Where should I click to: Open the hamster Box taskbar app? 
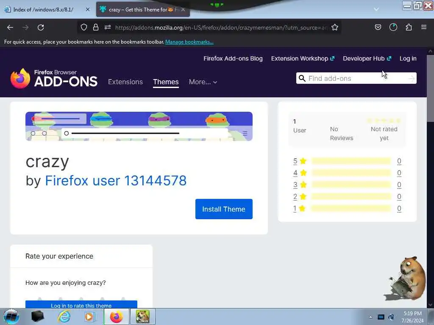click(143, 317)
